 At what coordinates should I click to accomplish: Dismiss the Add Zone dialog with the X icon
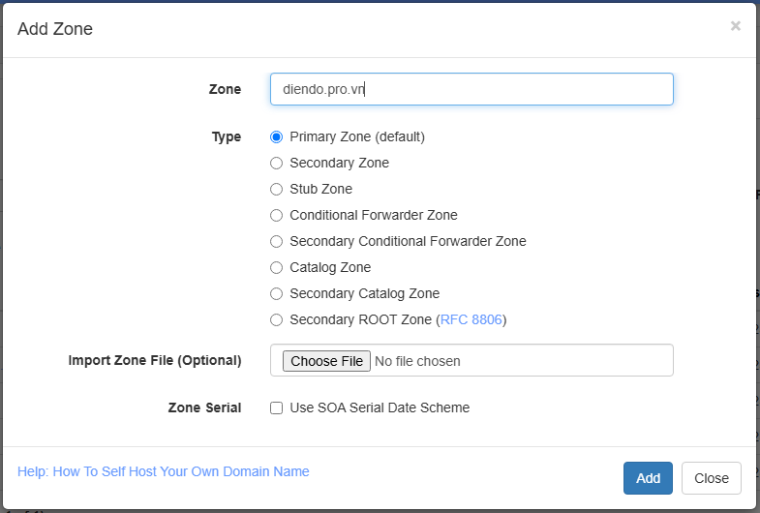pyautogui.click(x=735, y=26)
